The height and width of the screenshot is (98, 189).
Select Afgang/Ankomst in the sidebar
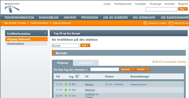pyautogui.click(x=26, y=39)
